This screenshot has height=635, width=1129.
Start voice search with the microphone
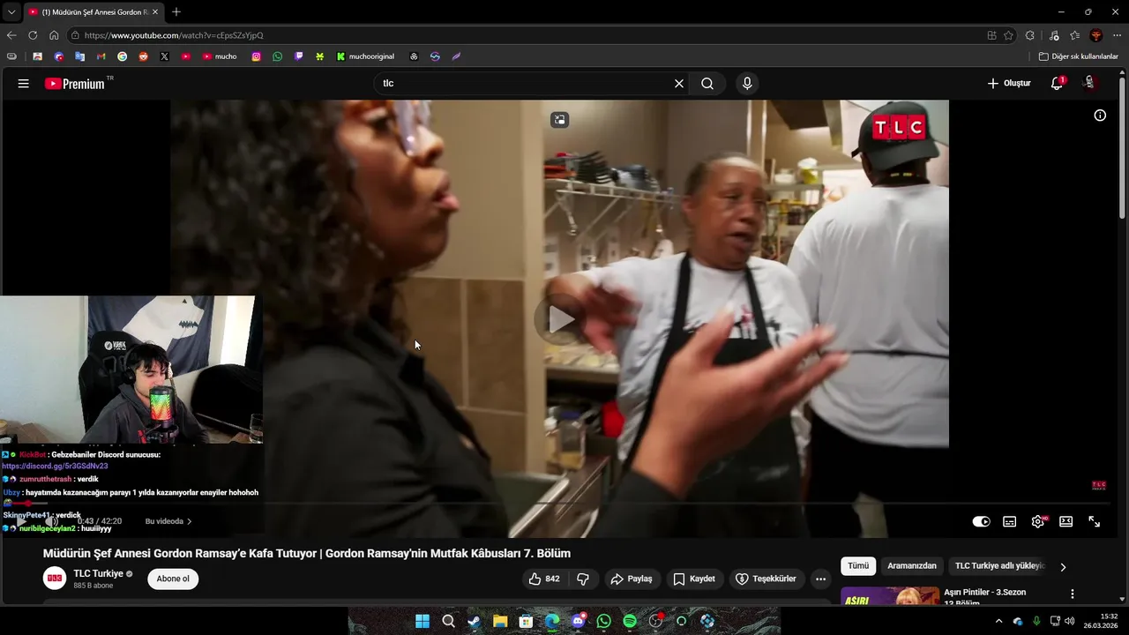tap(747, 84)
